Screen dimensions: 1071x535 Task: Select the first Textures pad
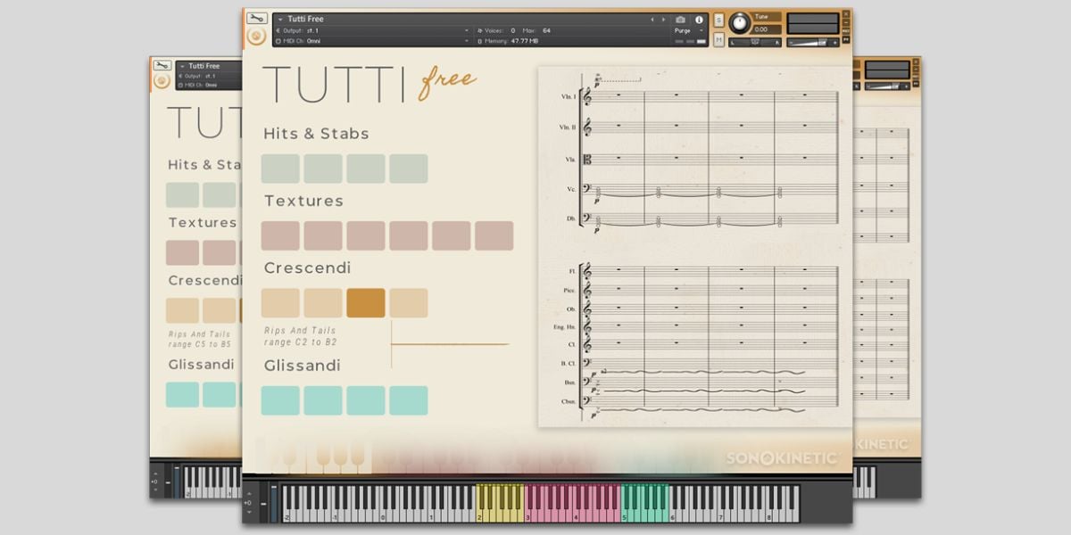point(280,235)
